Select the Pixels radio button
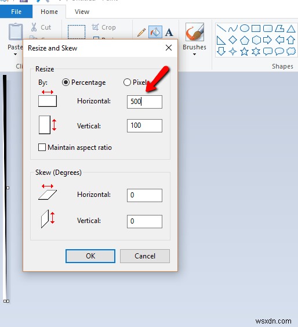The image size is (298, 327). tap(127, 82)
